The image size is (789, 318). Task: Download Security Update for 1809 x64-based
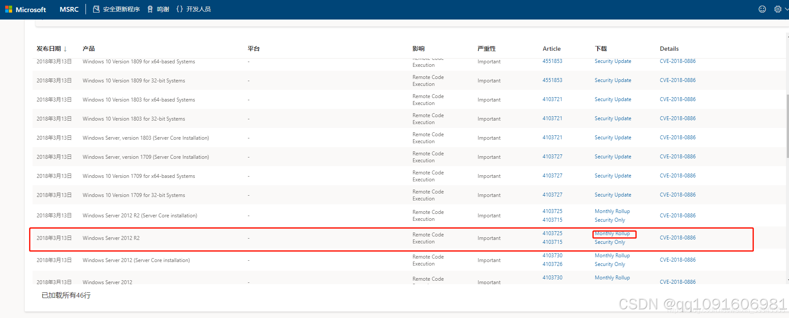click(613, 61)
